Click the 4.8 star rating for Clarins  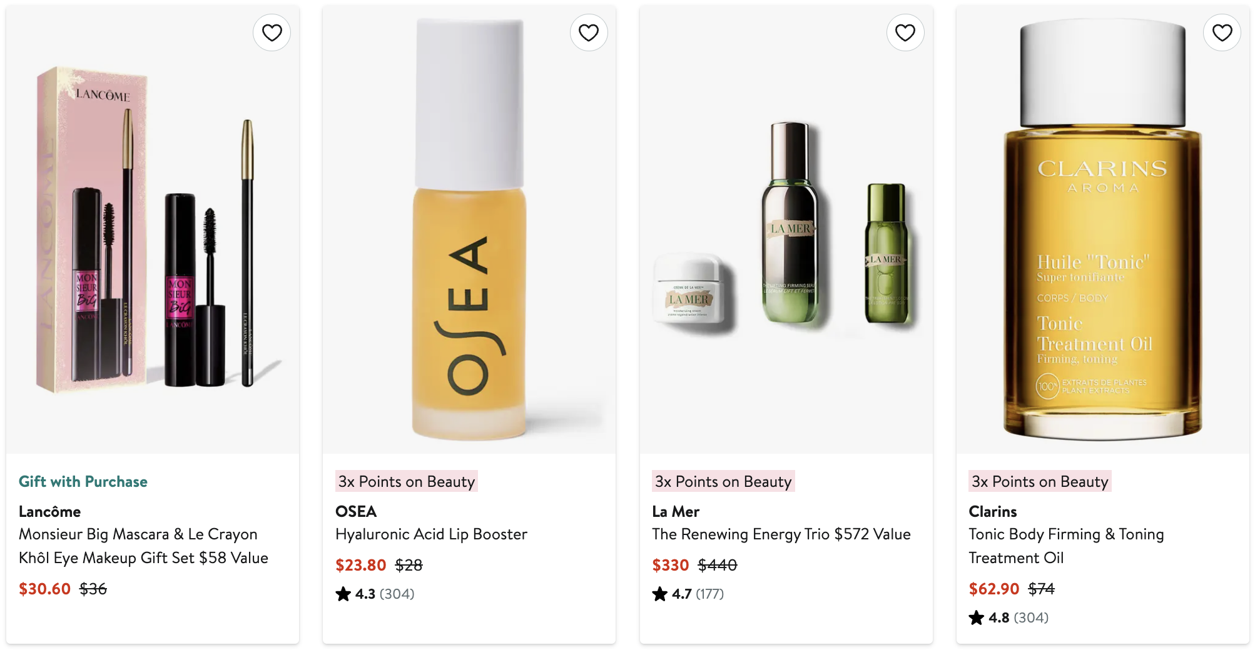(1009, 617)
